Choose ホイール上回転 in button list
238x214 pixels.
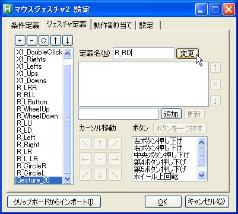point(164,177)
